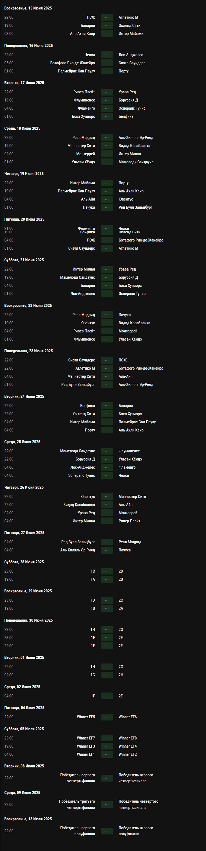Open score for Аль-Ахли Каир vs Интер Майами
206x851 pixels.
[107, 34]
